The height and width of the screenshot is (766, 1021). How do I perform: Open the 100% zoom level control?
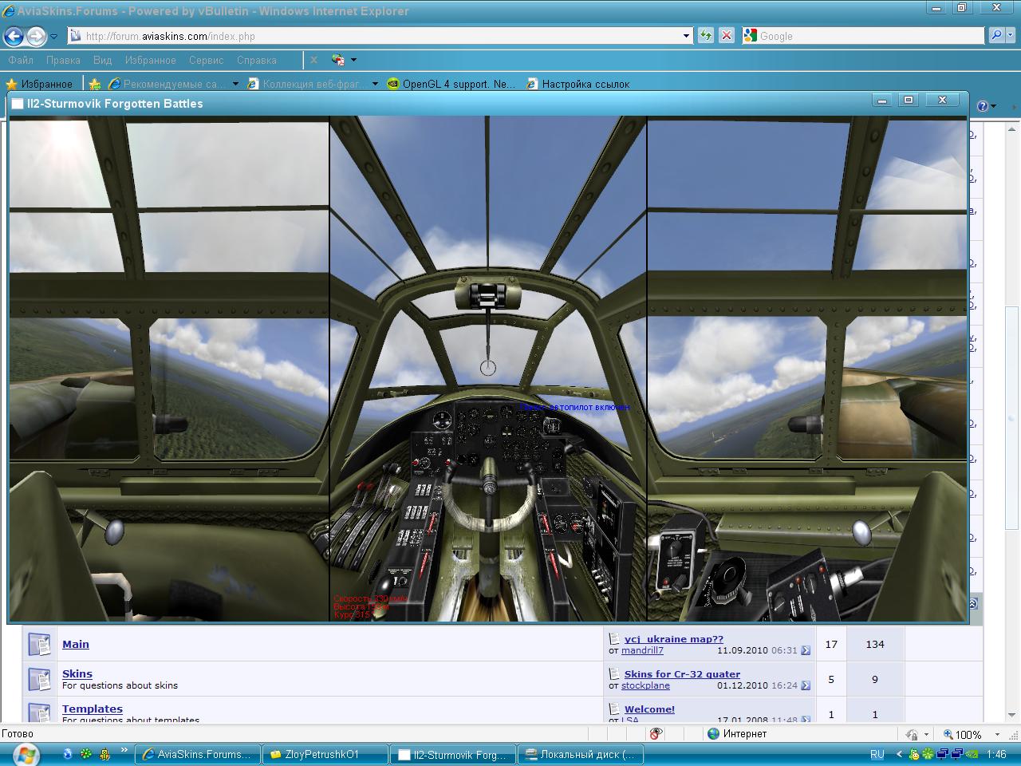coord(964,734)
